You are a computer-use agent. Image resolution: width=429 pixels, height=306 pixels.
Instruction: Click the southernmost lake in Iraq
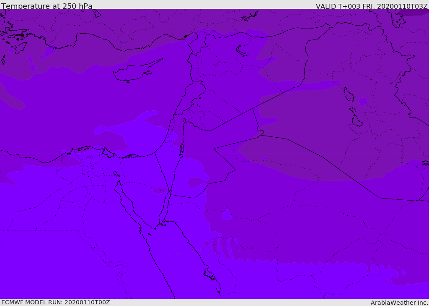click(x=357, y=121)
